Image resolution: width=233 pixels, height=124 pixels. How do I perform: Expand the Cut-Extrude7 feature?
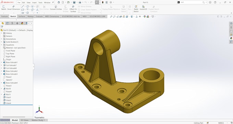(1, 65)
